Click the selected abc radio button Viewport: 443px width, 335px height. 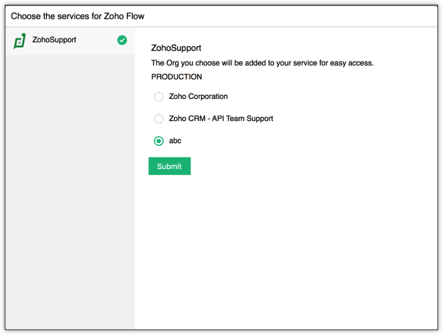coord(159,141)
